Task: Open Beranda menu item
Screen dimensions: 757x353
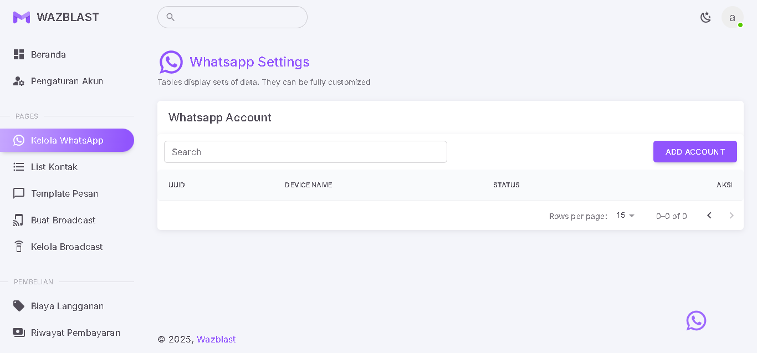Action: point(67,54)
